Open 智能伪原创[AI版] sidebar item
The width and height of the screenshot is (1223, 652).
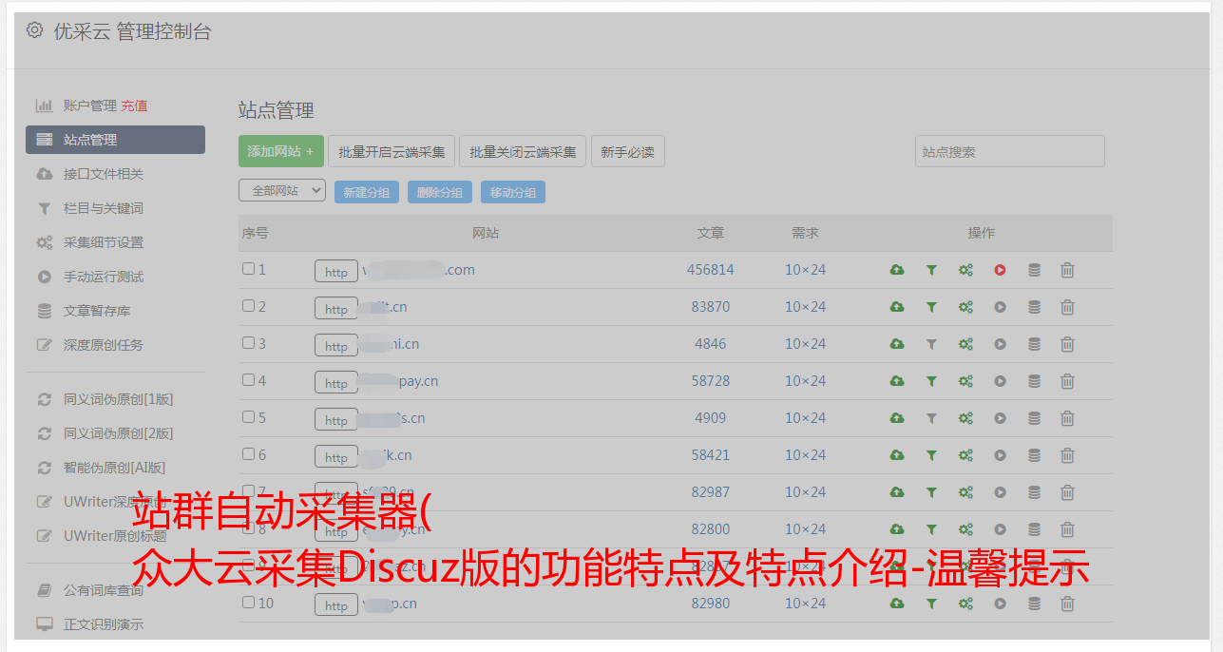click(x=115, y=468)
